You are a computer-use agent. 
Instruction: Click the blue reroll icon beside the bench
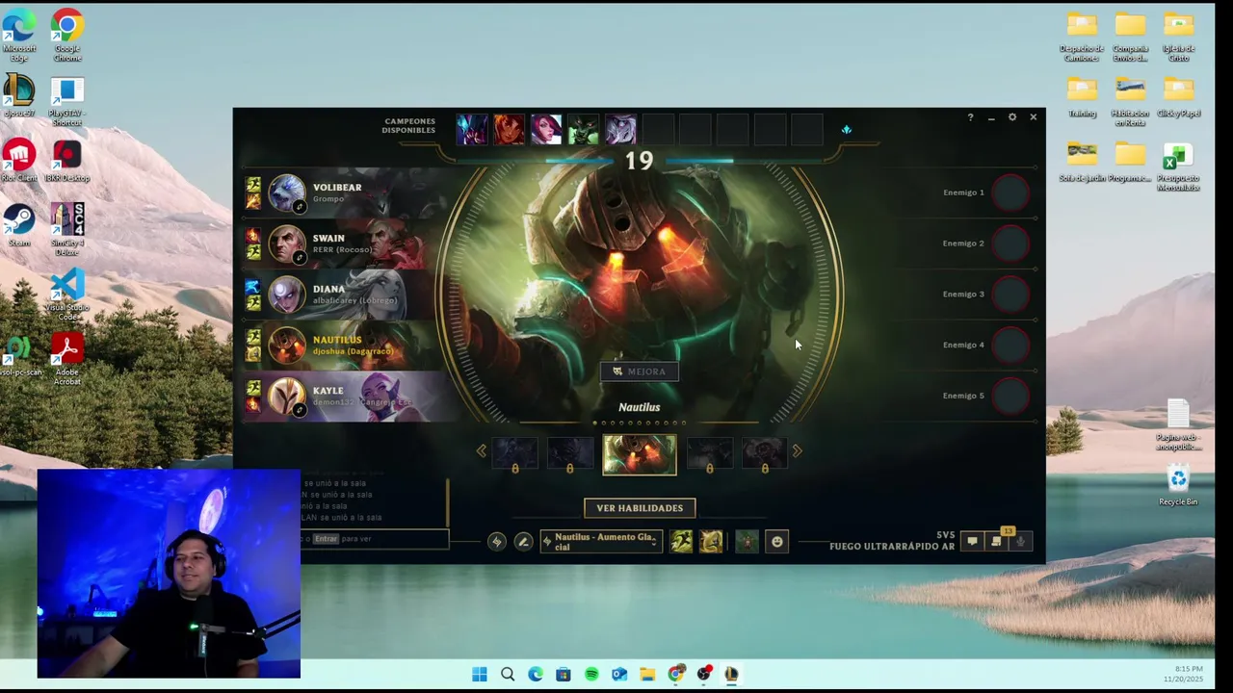point(847,129)
